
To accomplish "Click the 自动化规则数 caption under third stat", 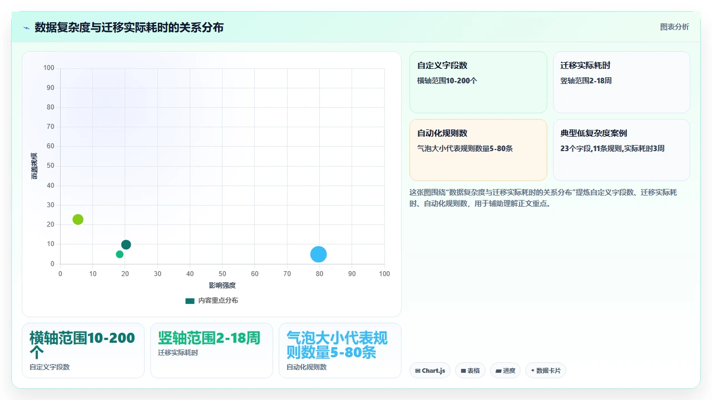I will tap(306, 367).
